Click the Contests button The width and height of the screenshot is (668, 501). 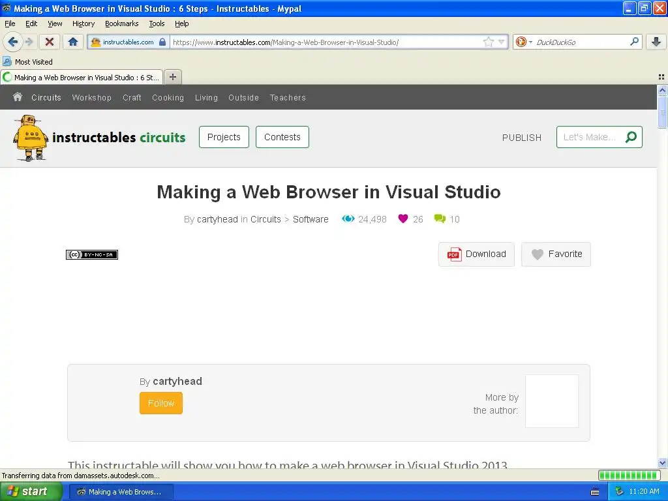click(282, 137)
